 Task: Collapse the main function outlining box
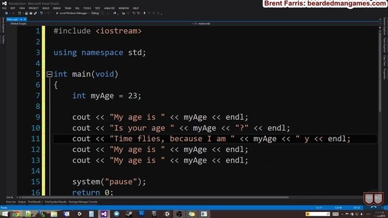pos(49,74)
